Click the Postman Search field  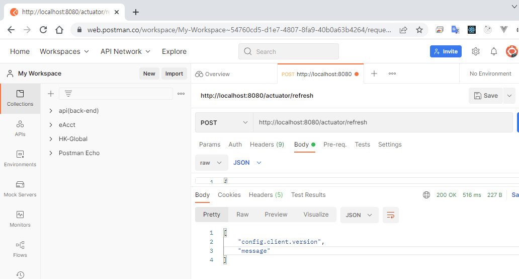(x=288, y=51)
